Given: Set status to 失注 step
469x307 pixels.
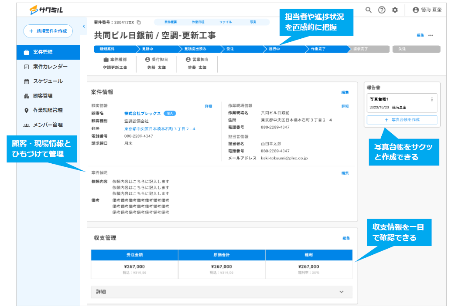Looking at the screenshot, I should 416,49.
